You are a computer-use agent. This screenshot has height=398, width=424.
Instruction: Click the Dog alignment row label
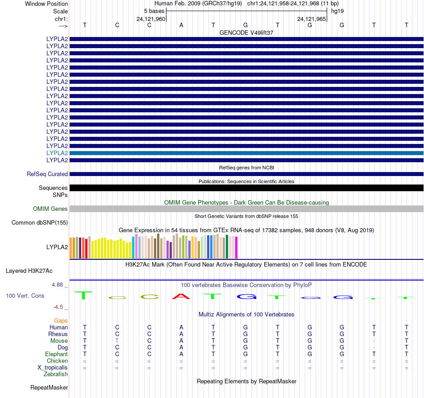click(62, 348)
